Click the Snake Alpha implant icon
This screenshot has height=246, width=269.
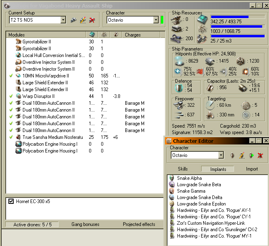coord(171,178)
